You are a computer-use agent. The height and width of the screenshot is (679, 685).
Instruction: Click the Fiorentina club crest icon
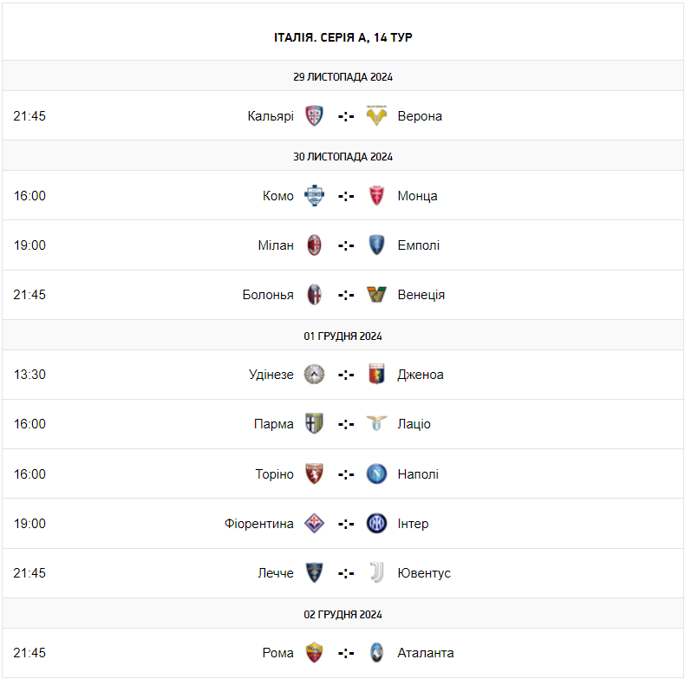click(x=314, y=524)
